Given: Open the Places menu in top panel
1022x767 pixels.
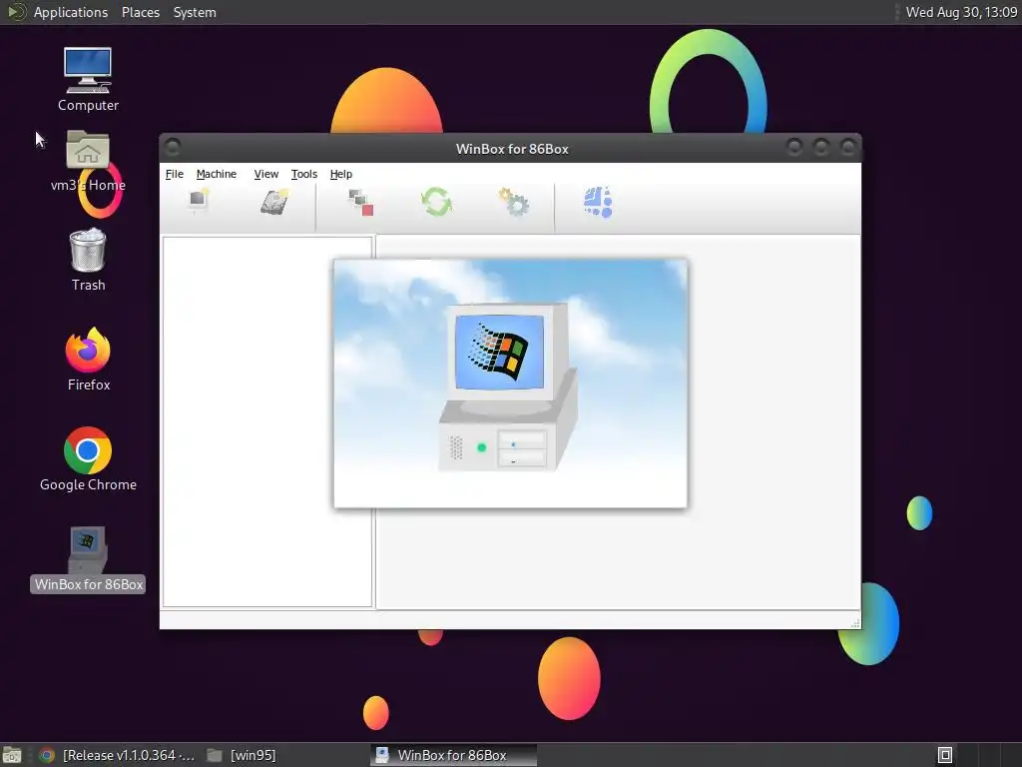Looking at the screenshot, I should (x=141, y=12).
